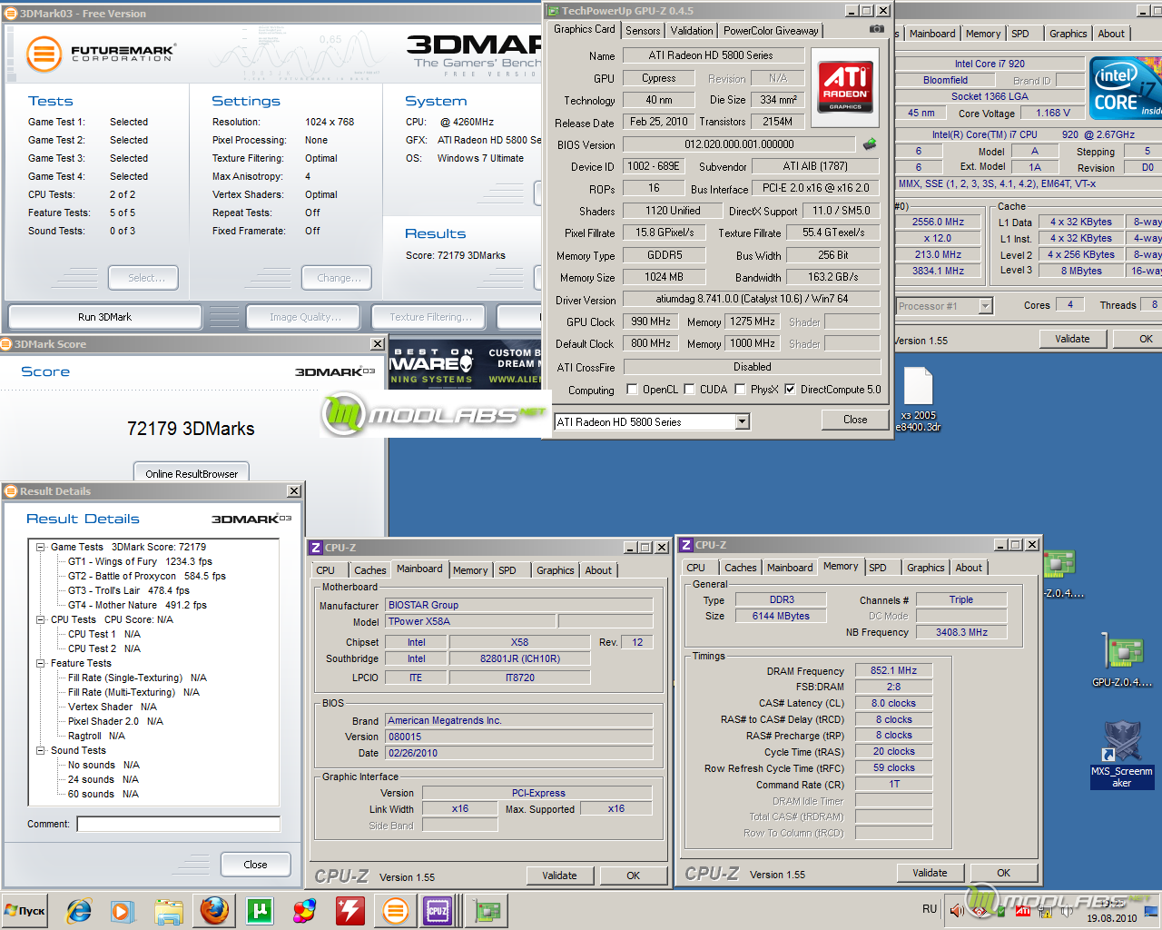Launch Firefox from the taskbar

coord(214,910)
